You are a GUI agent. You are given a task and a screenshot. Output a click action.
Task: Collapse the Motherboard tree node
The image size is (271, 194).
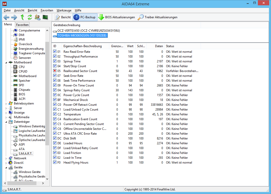(x=6, y=63)
